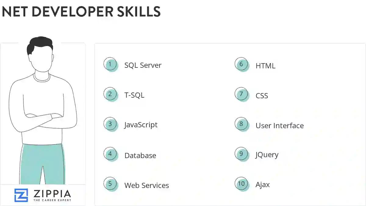Click the NET DEVELOPER SKILLS heading

coord(81,12)
